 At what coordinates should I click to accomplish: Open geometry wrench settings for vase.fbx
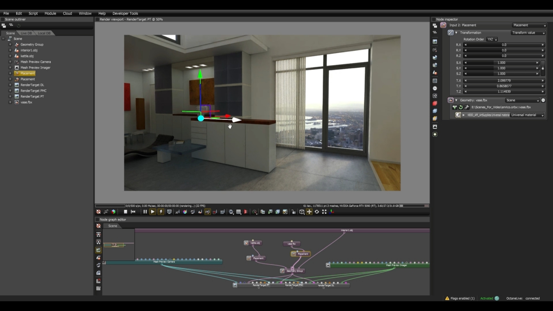pyautogui.click(x=466, y=107)
